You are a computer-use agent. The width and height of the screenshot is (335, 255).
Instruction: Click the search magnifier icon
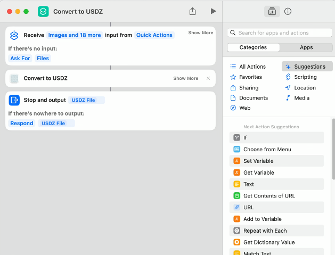[233, 33]
